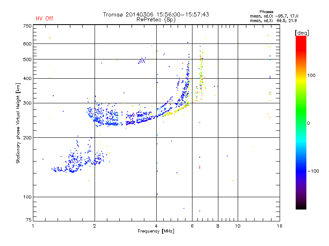Click y-axis tick label '300'
Image resolution: width=329 pixels, height=246 pixels.
coord(27,103)
